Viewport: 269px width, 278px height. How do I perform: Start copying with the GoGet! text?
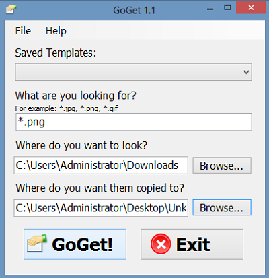(82, 244)
